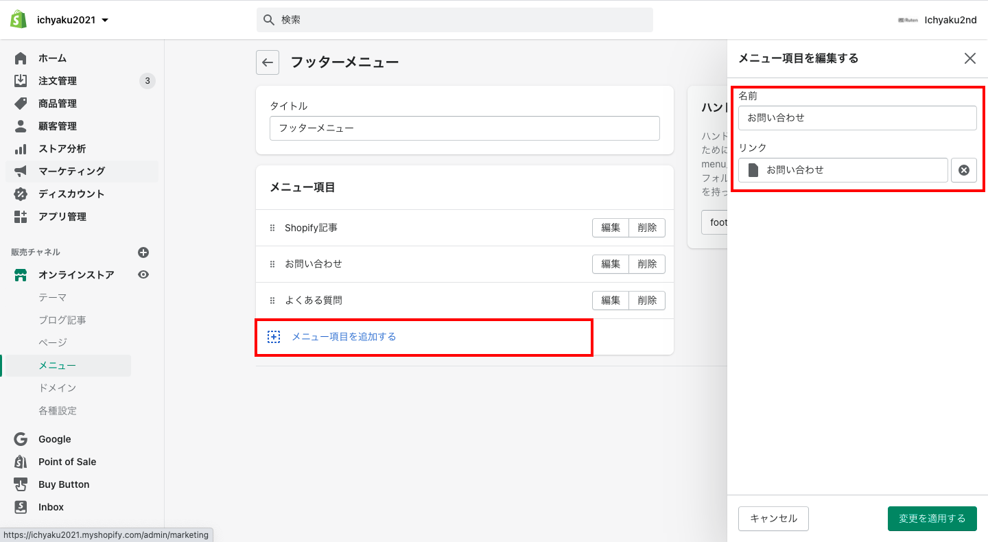Click the Google channel icon
The image size is (988, 542).
coord(21,439)
